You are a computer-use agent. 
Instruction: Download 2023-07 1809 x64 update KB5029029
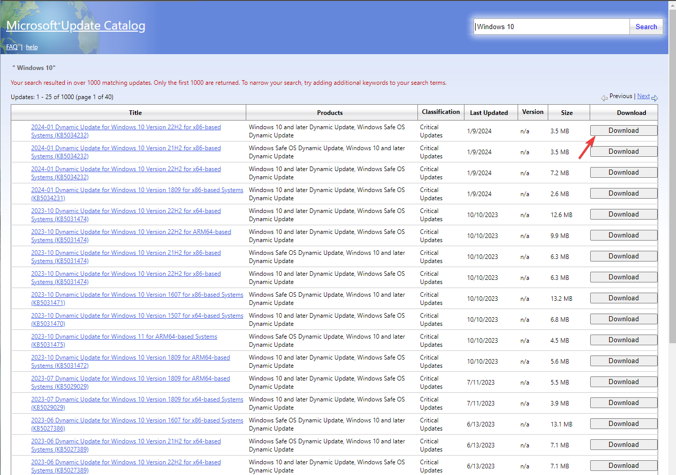click(x=623, y=403)
